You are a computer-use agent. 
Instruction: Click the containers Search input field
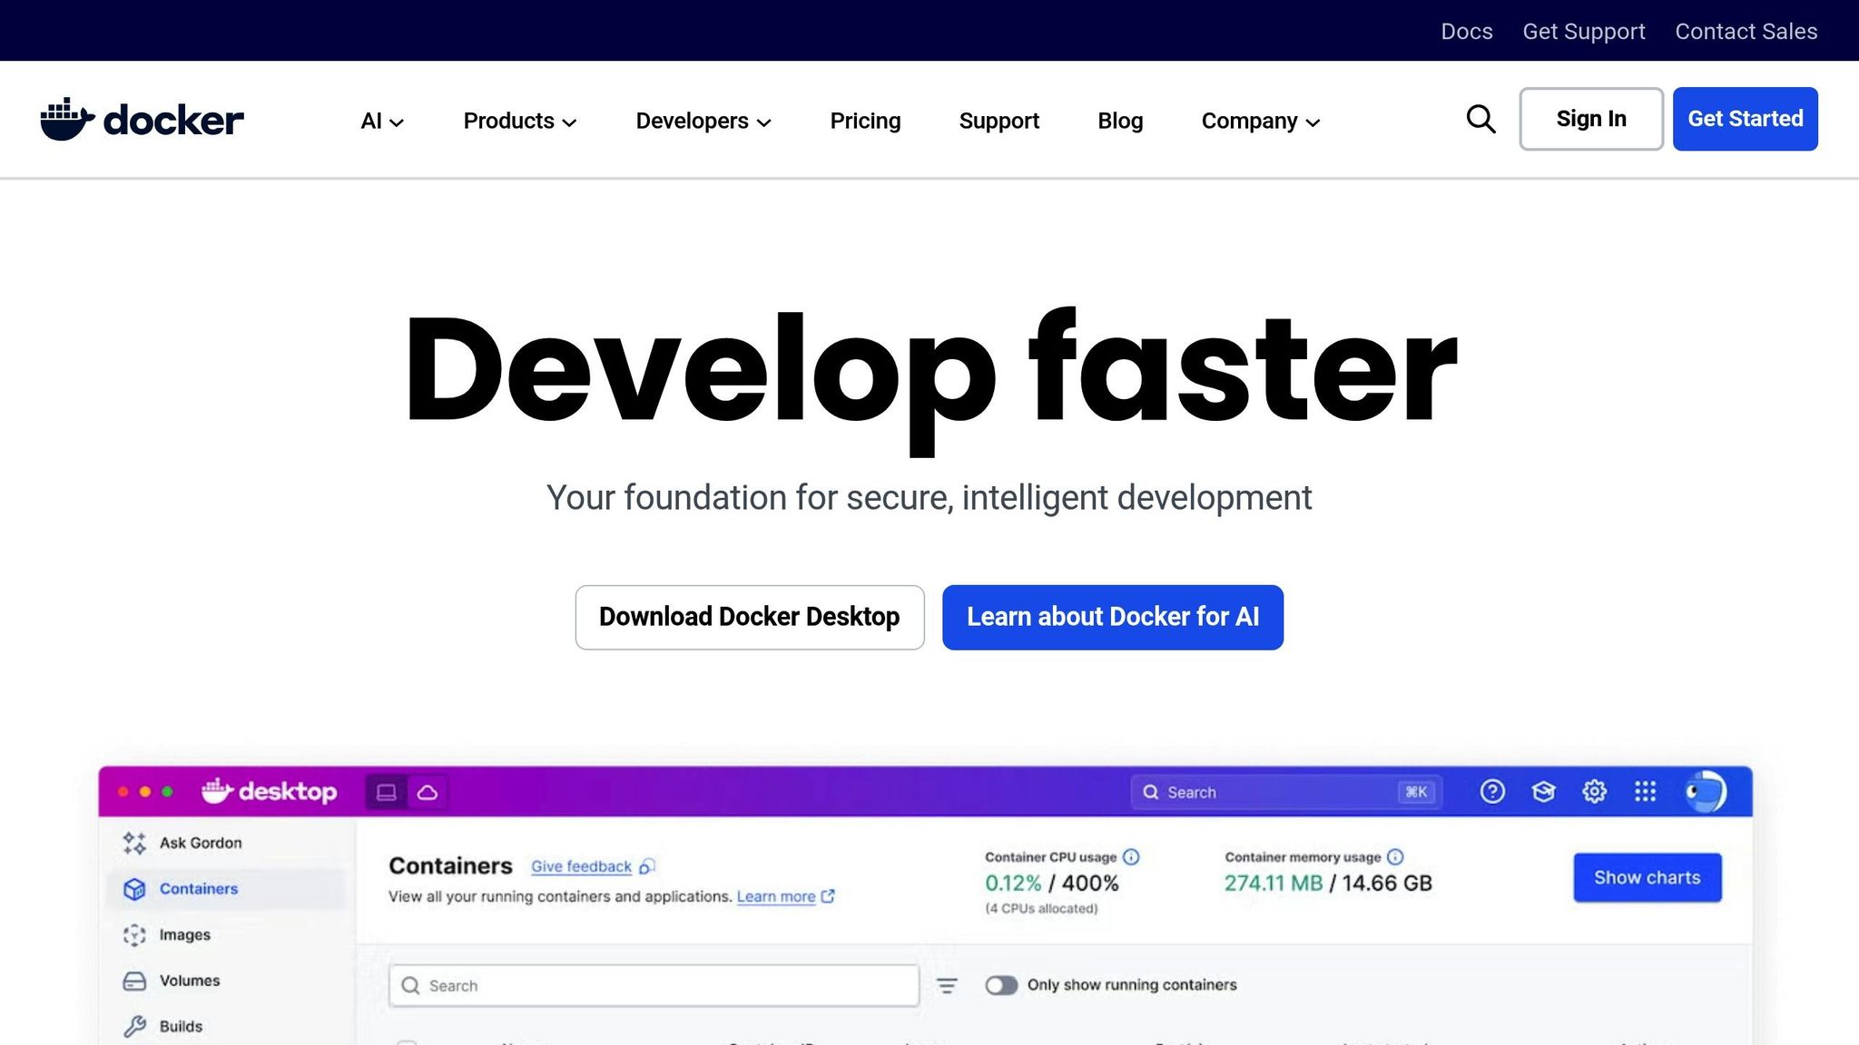point(654,985)
